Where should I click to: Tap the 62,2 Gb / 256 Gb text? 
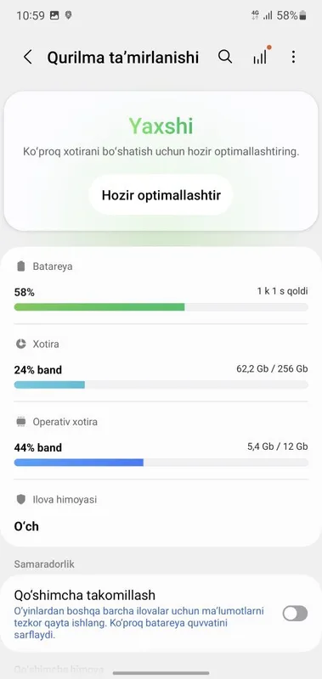coord(272,368)
